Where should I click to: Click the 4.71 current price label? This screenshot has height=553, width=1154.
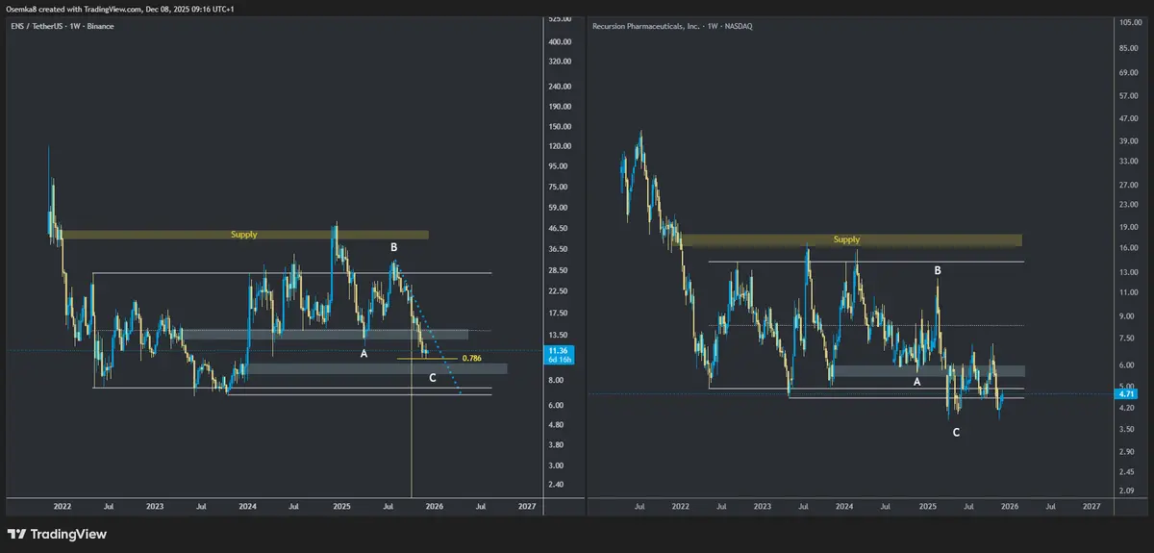1127,393
